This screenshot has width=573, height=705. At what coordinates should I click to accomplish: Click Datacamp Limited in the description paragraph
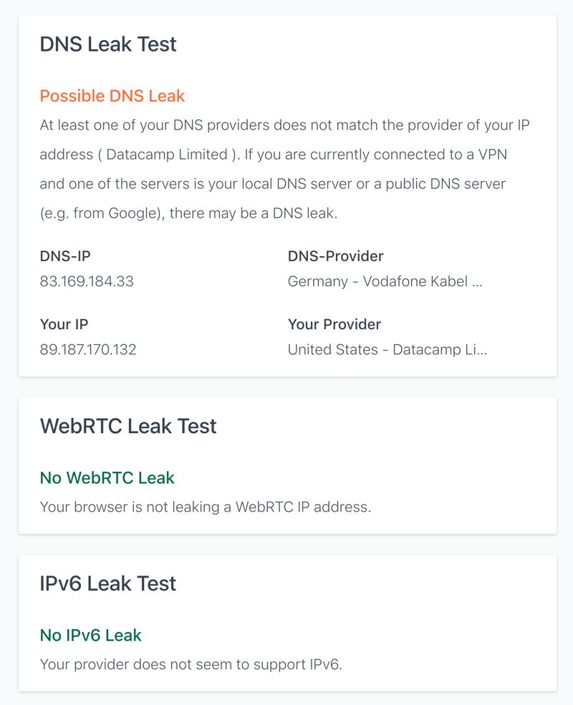(167, 155)
